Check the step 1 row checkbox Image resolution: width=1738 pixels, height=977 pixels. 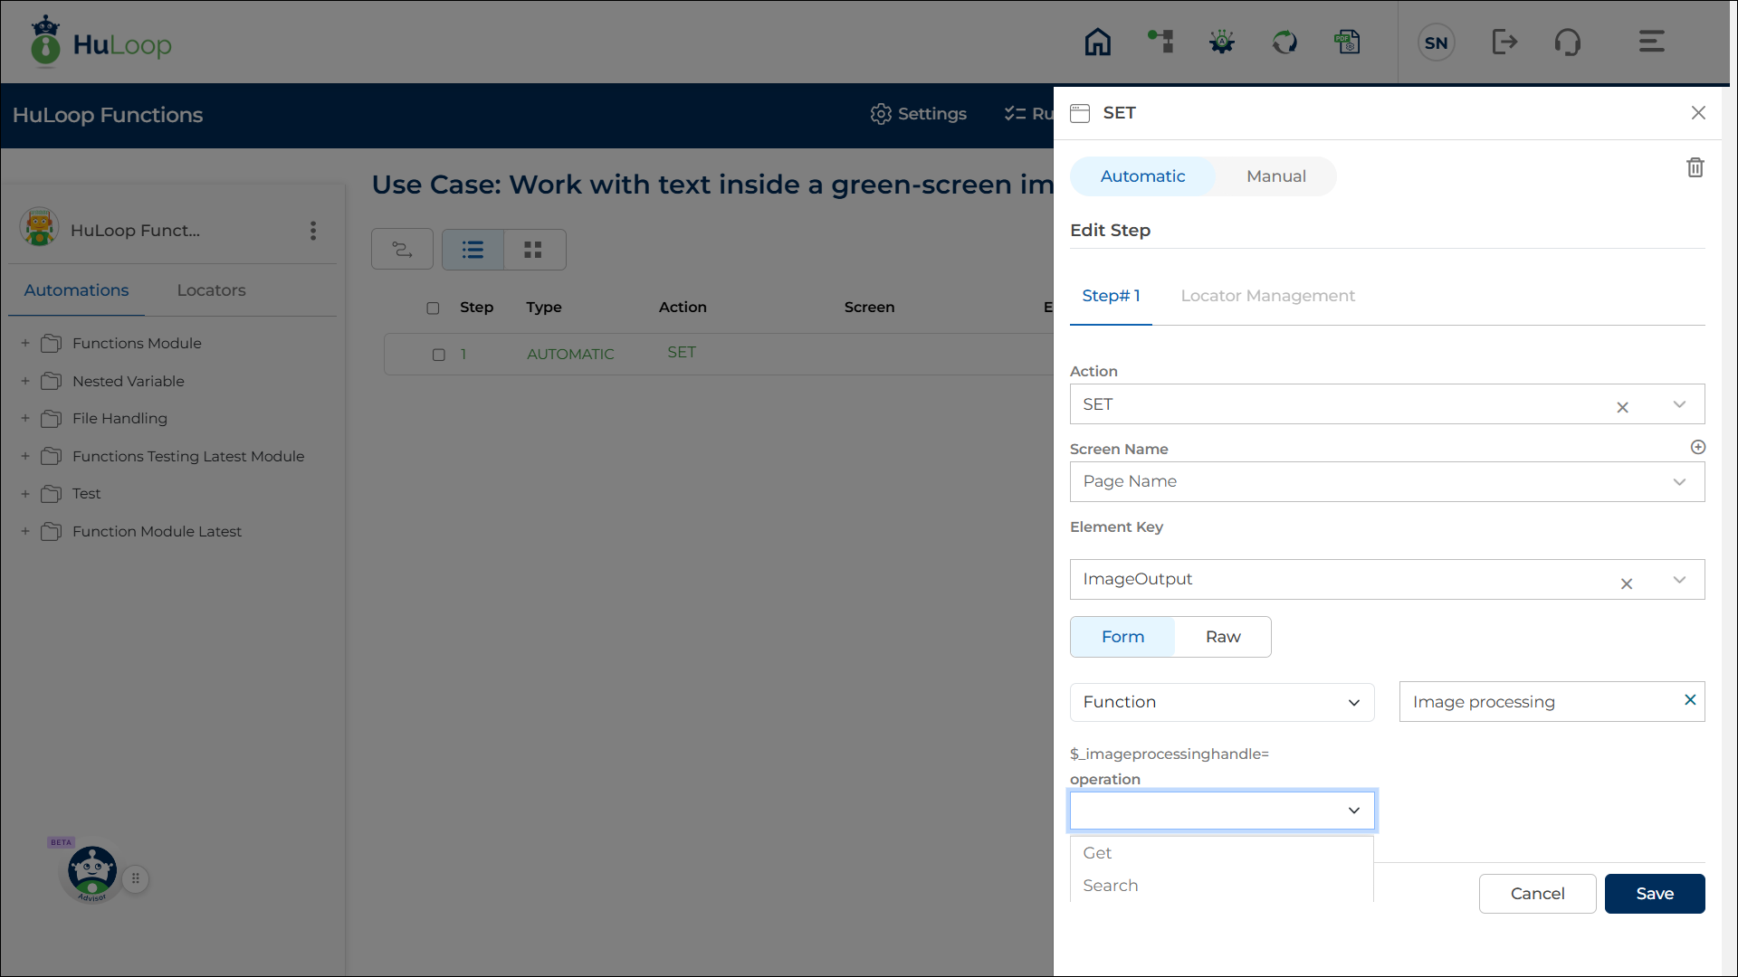pyautogui.click(x=439, y=355)
